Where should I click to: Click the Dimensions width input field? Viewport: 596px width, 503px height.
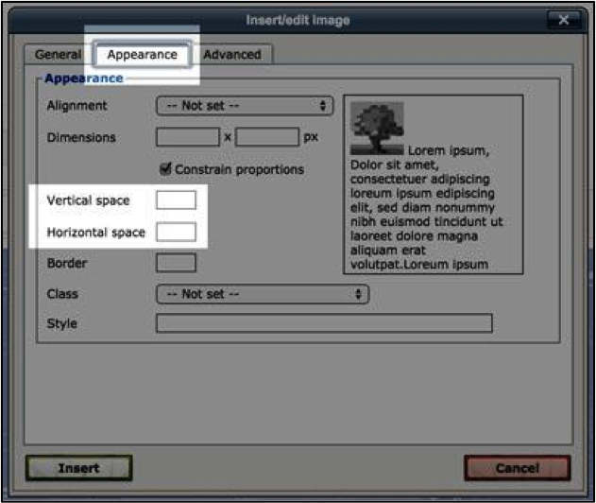point(187,137)
